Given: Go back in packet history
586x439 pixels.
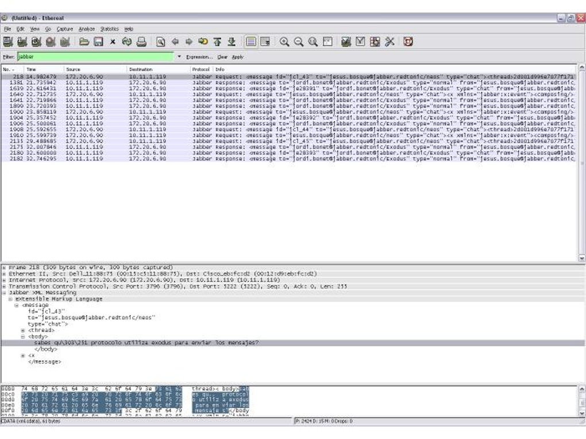Looking at the screenshot, I should point(175,42).
